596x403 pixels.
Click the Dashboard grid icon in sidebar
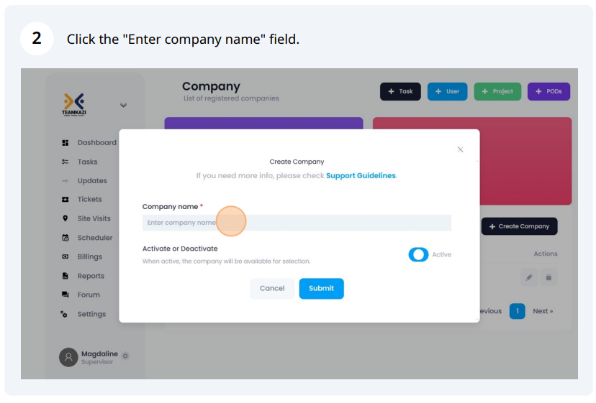[66, 143]
